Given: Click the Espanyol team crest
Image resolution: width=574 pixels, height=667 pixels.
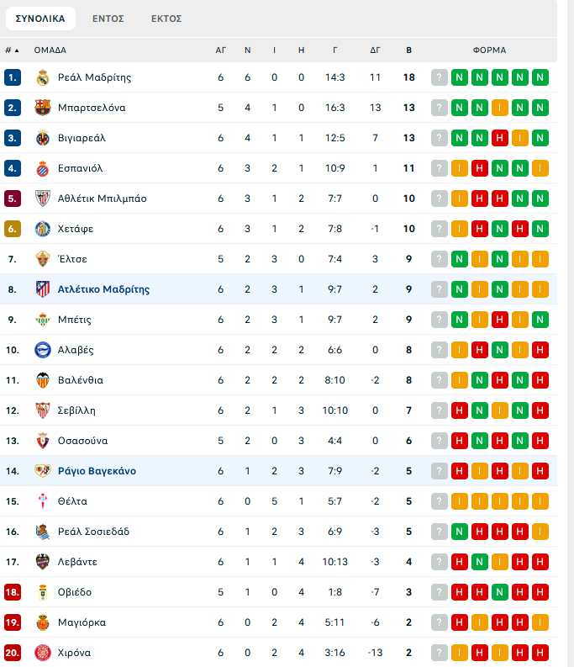Looking at the screenshot, I should point(43,168).
